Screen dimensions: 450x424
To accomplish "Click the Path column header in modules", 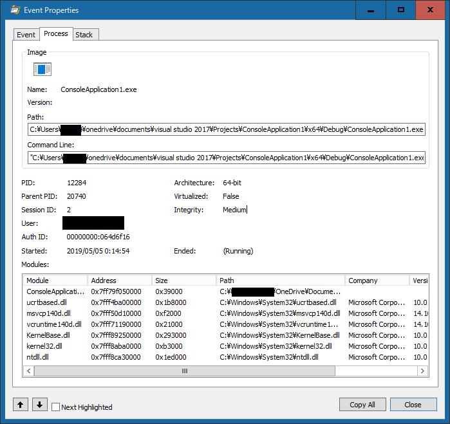I will (281, 281).
